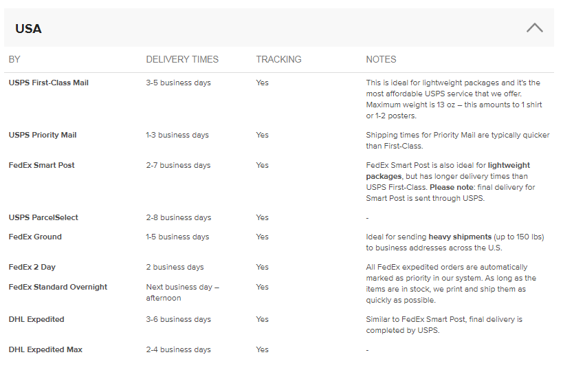This screenshot has width=563, height=379.
Task: Select USPS First-Class Mail row name
Action: click(x=49, y=83)
